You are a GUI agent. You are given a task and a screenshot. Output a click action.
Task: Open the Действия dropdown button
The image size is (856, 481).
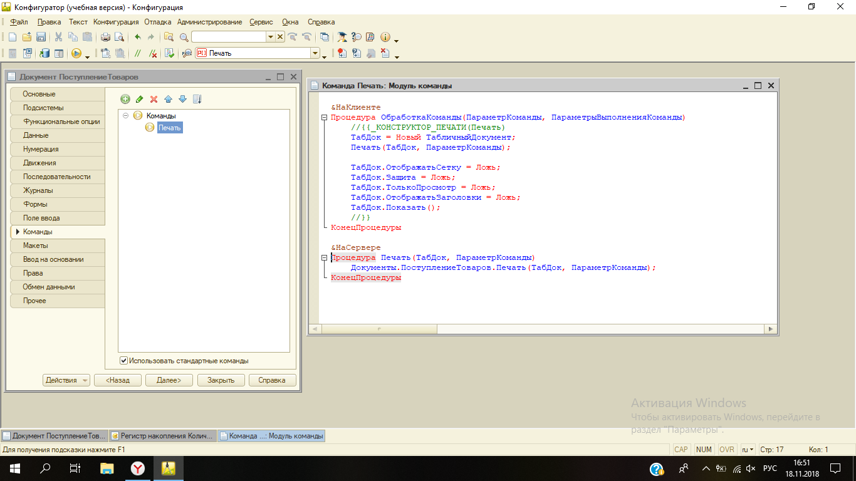pos(66,380)
